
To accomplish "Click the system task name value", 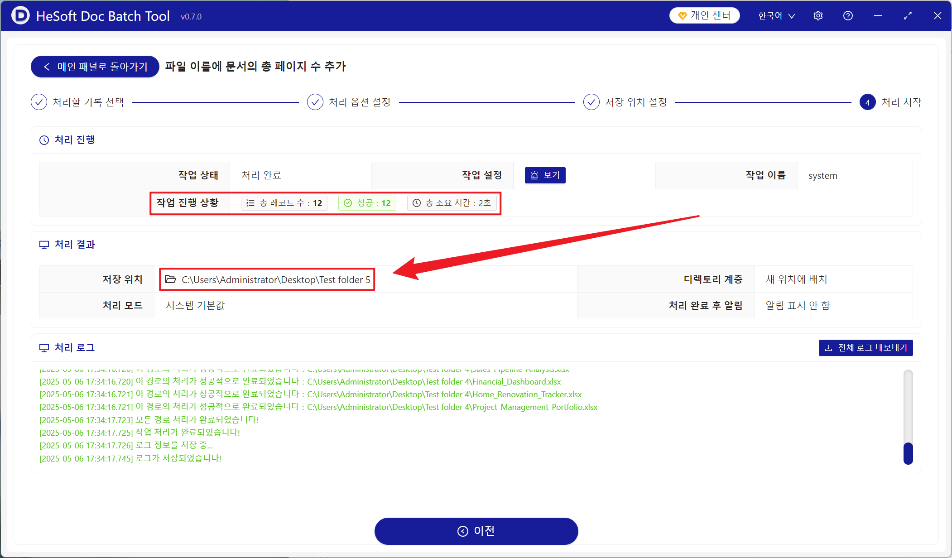I will 823,176.
